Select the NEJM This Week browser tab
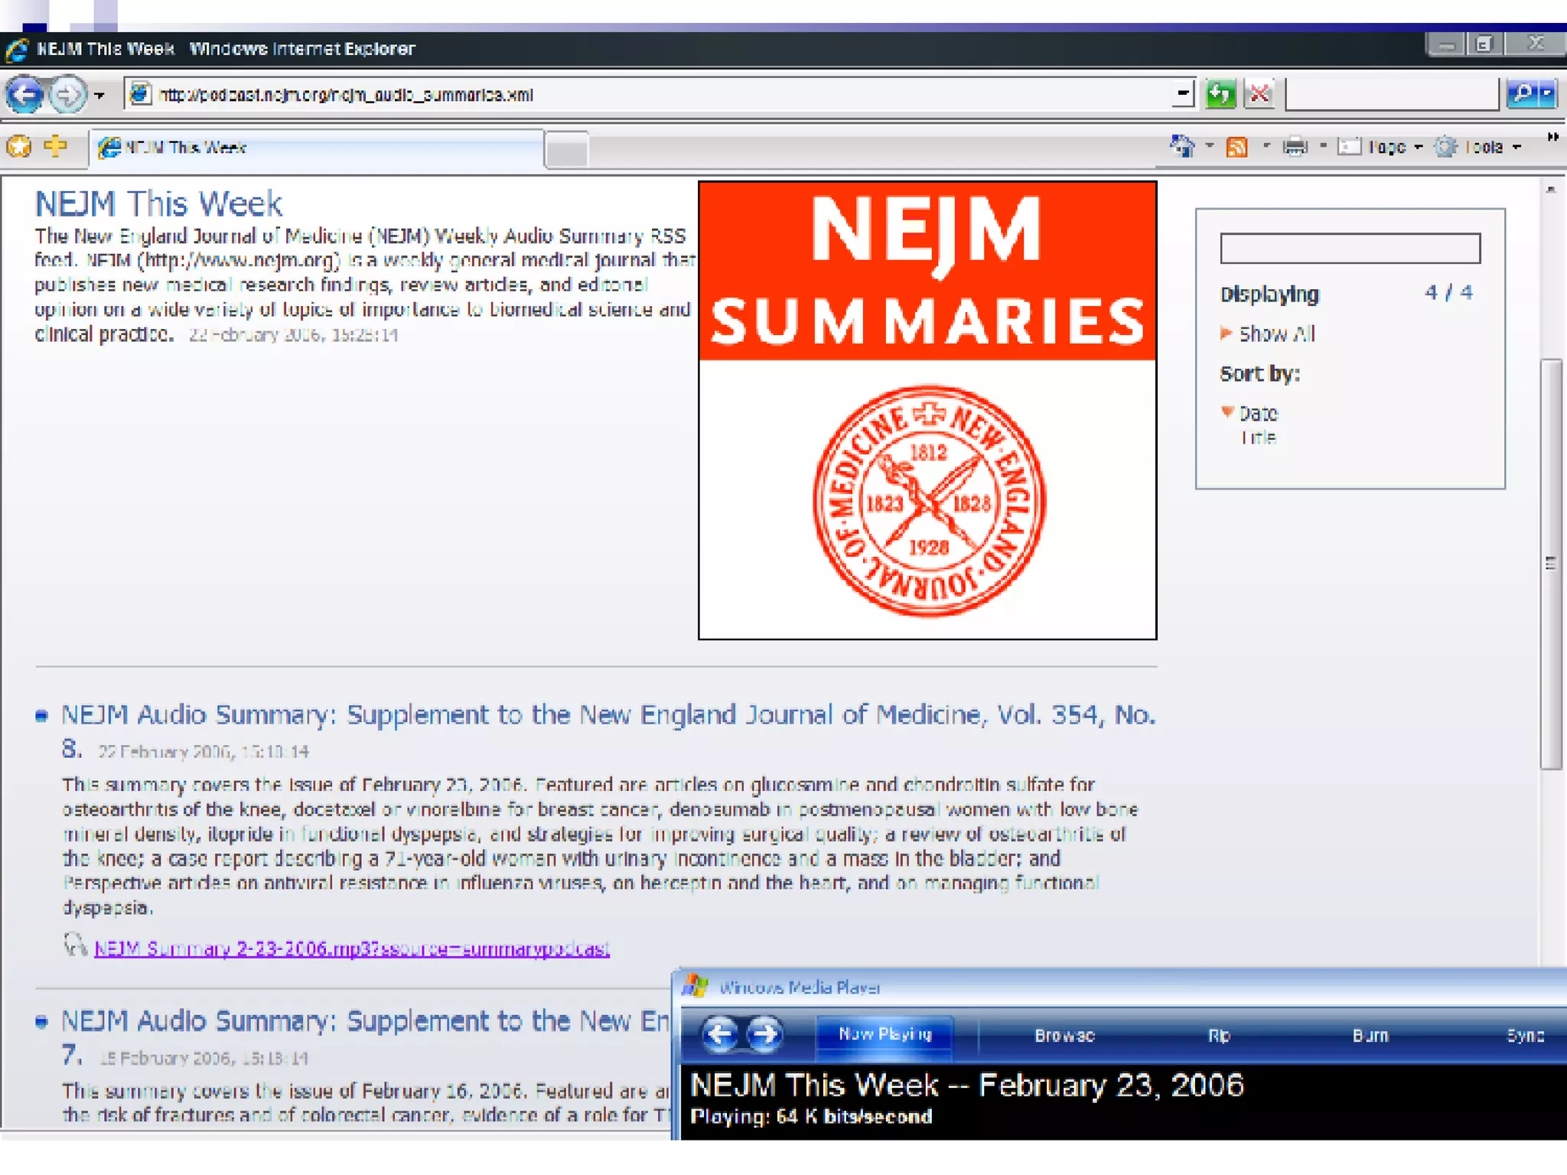 [x=317, y=148]
